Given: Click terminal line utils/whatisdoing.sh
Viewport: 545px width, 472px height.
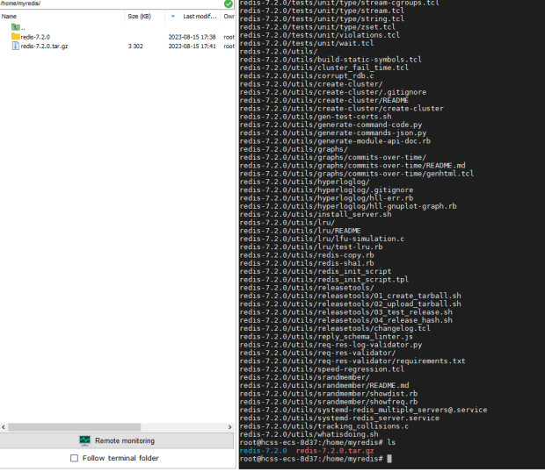Looking at the screenshot, I should tap(309, 434).
